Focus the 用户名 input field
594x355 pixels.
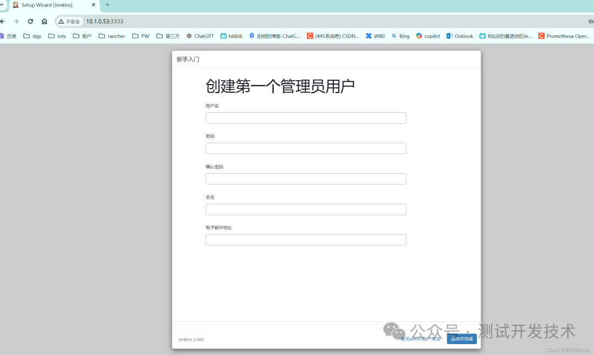click(x=306, y=118)
